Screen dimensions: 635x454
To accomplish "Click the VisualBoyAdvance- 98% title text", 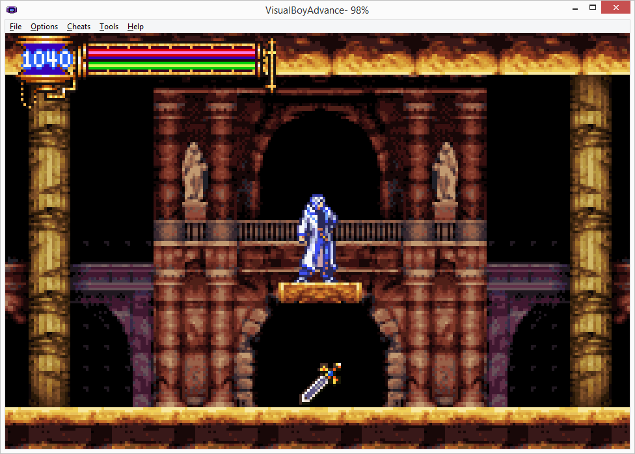I will 317,10.
